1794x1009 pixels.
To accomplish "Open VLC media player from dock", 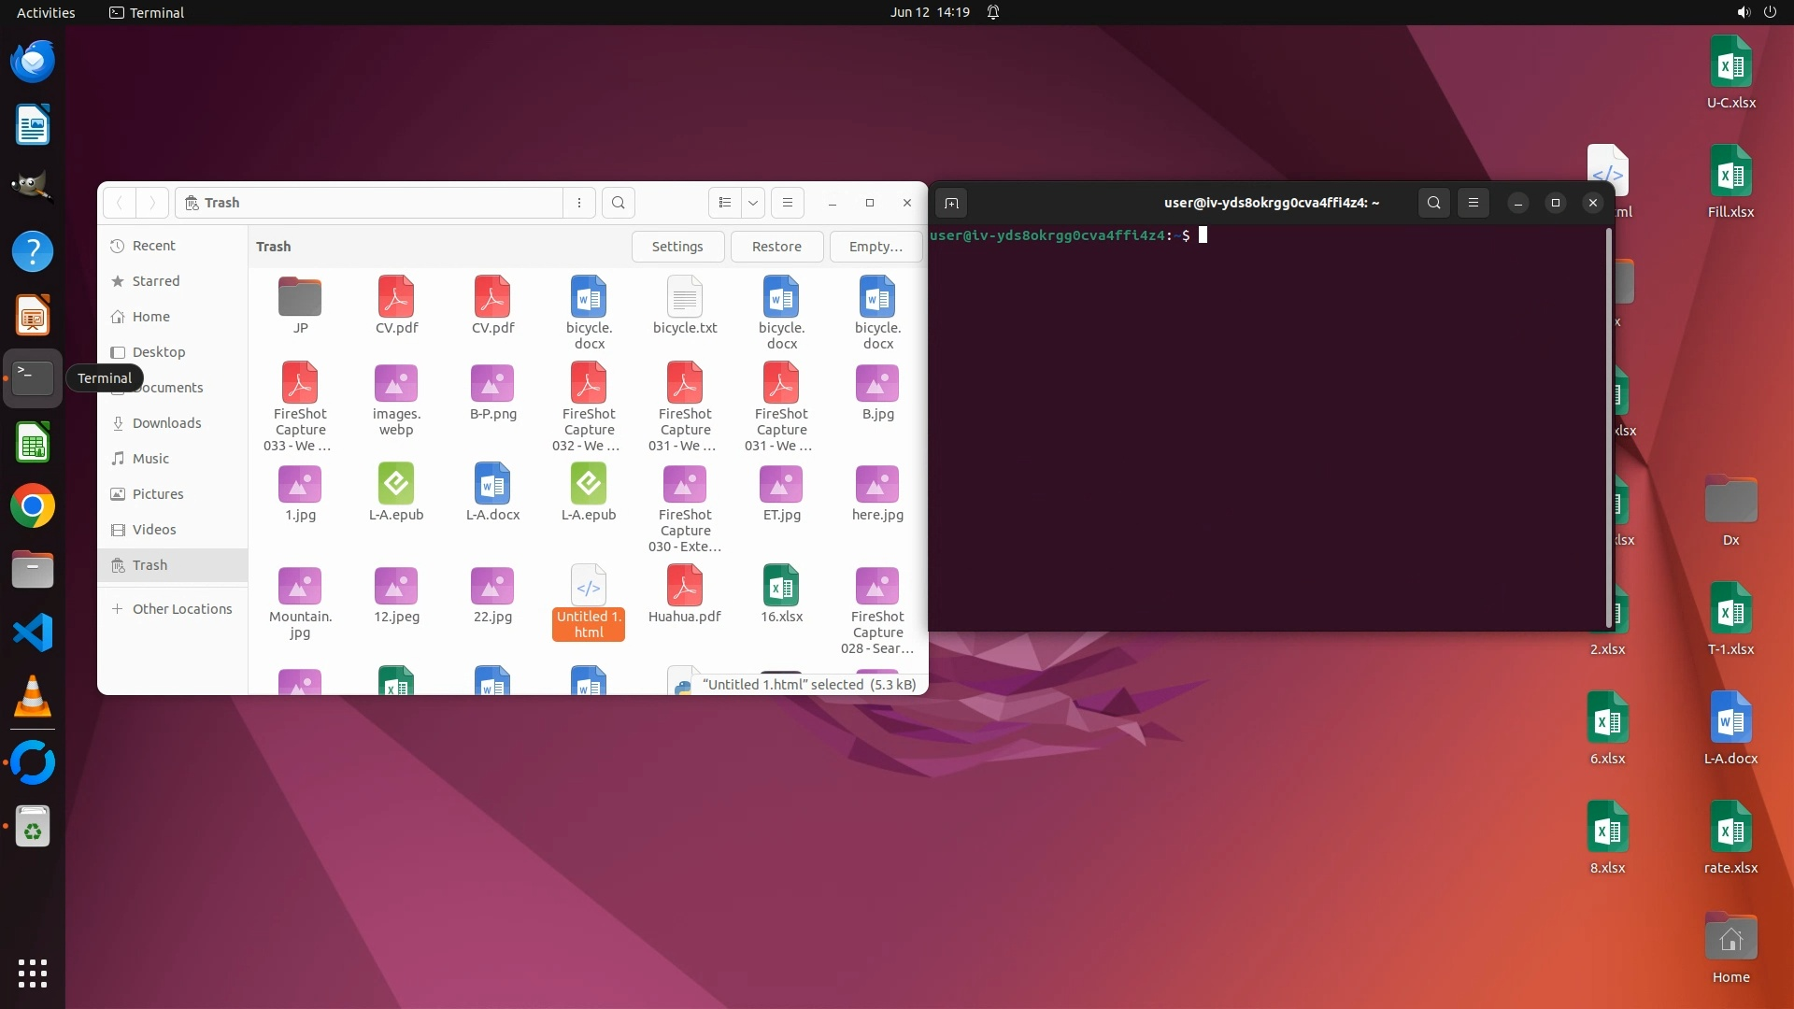I will click(33, 697).
